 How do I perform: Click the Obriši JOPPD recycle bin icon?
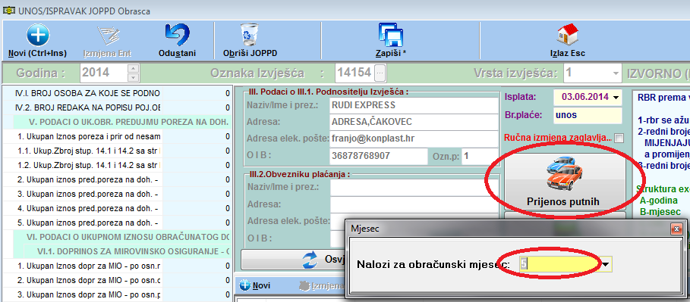pyautogui.click(x=250, y=36)
